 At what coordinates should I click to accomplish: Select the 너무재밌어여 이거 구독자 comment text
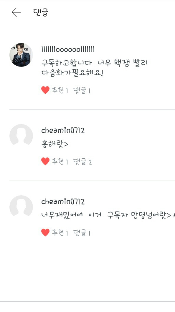[108, 215]
